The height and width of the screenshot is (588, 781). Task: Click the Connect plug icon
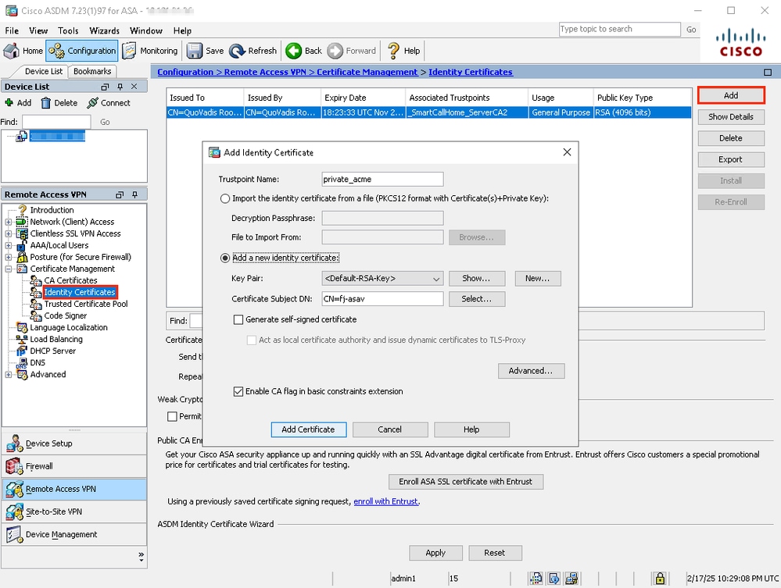coord(92,103)
